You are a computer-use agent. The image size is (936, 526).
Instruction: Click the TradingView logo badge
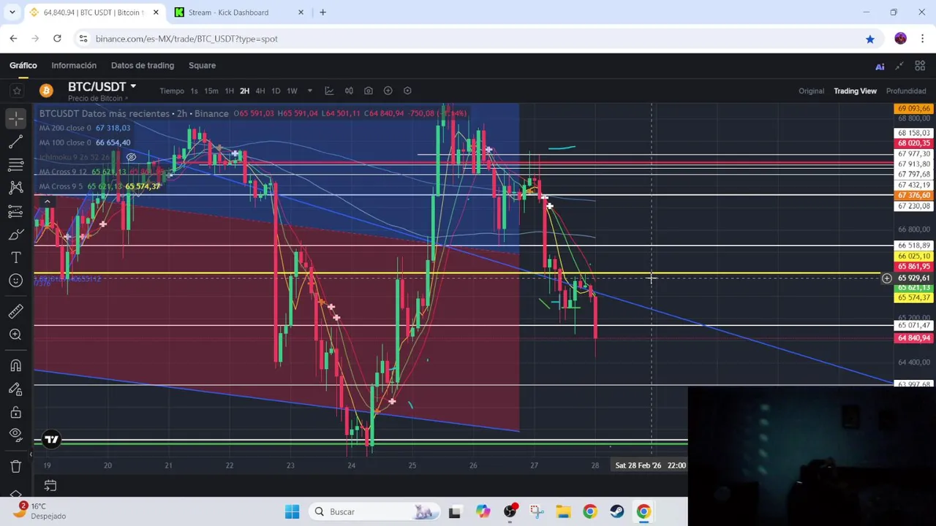[x=51, y=440]
